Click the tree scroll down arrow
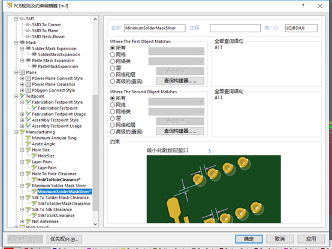The image size is (332, 249). tap(95, 224)
